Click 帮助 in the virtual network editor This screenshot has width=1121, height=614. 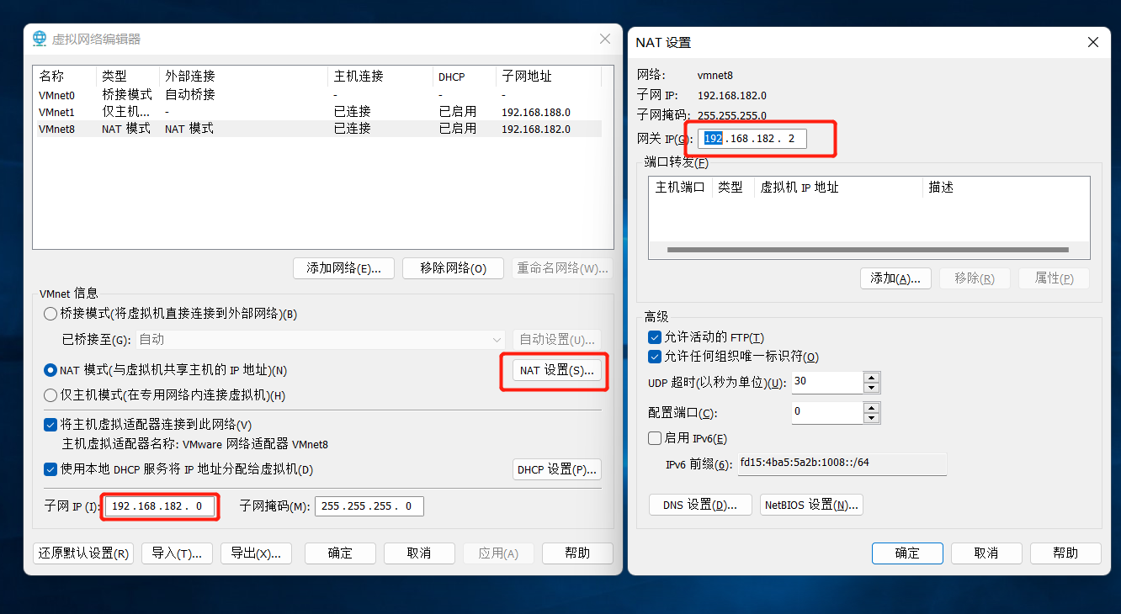coord(577,553)
